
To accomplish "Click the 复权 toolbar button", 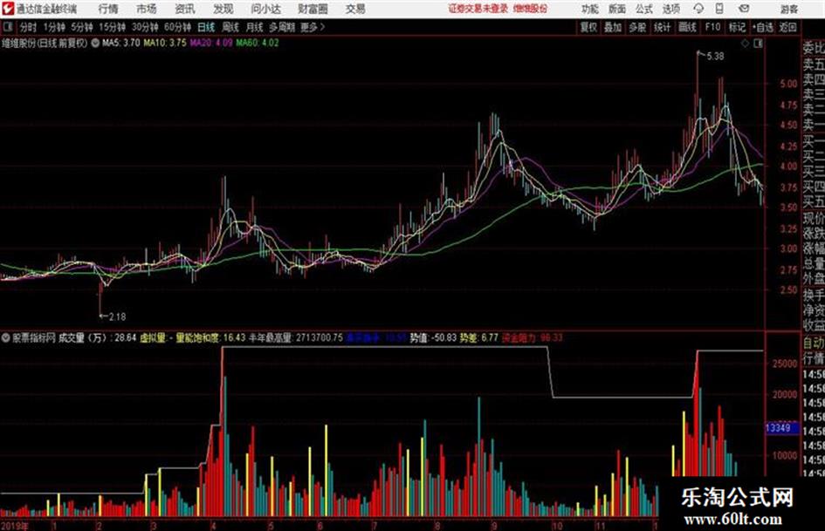I will pos(588,27).
